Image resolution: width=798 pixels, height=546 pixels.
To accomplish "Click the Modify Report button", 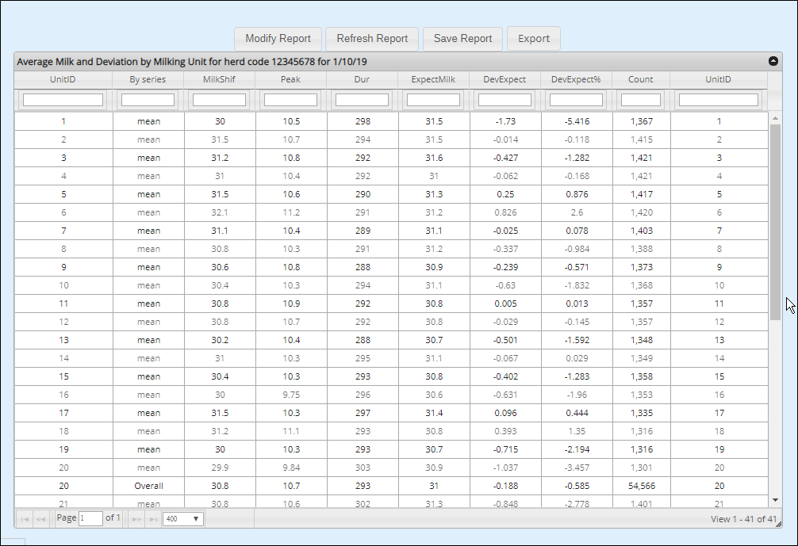I will 278,38.
